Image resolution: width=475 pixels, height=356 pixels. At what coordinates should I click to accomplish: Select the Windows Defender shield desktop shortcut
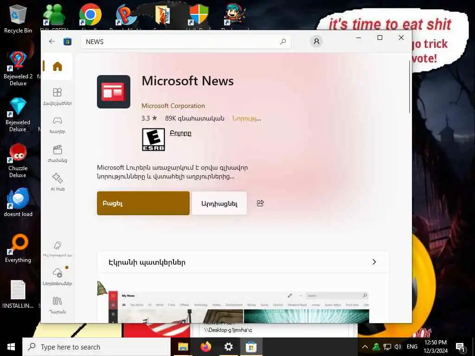tap(199, 15)
